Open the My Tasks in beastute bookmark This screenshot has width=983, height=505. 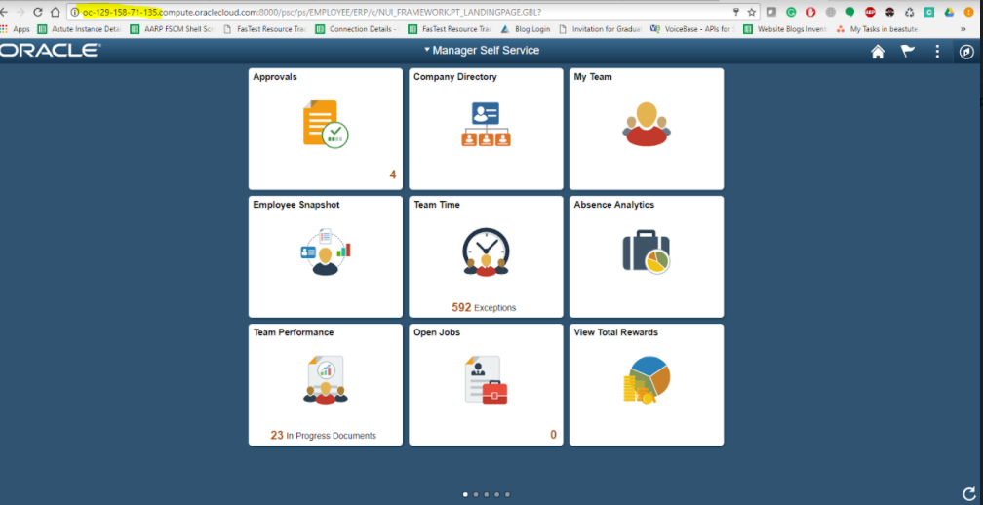pos(878,29)
